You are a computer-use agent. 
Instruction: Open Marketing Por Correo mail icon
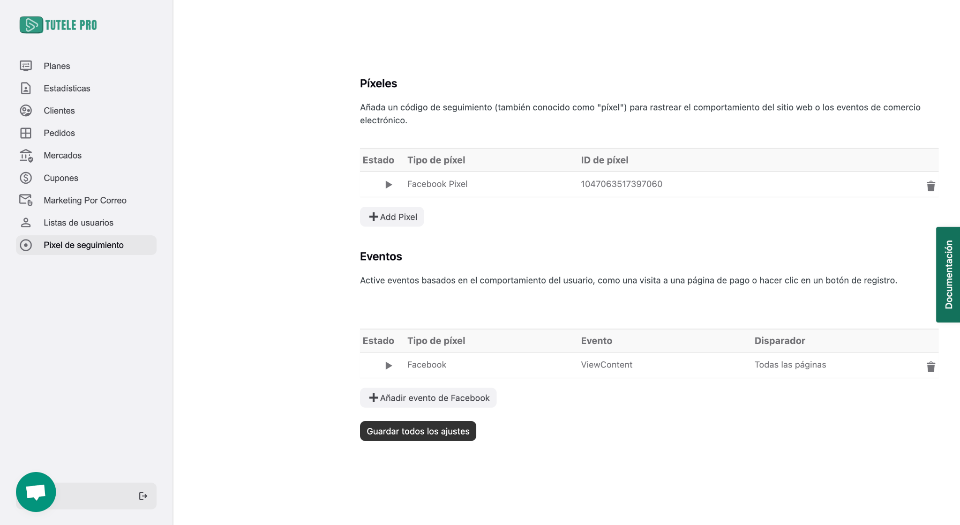26,200
